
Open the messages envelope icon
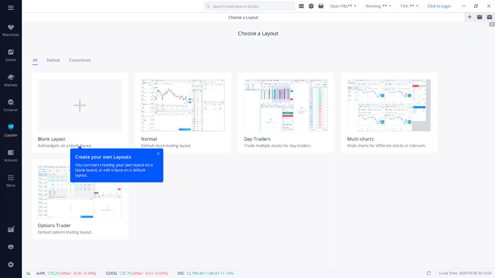coord(301,6)
